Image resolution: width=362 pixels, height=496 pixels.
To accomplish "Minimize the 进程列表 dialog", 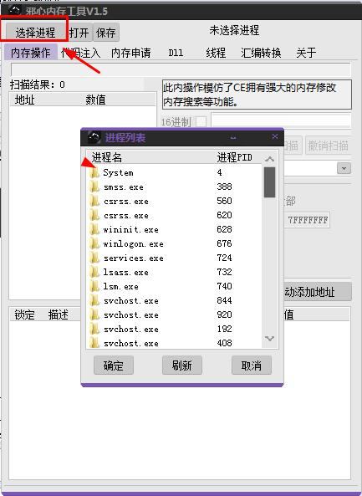I will point(233,138).
